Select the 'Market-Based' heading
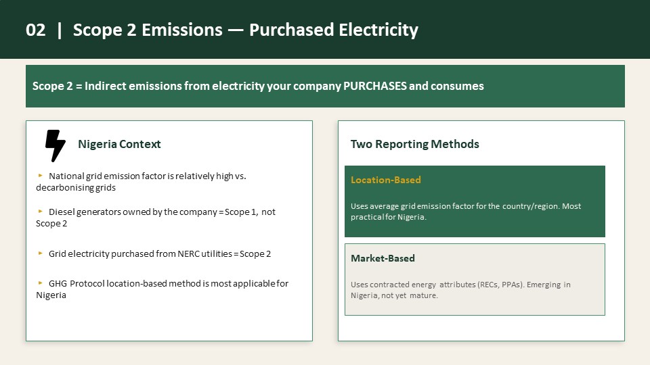 click(383, 258)
